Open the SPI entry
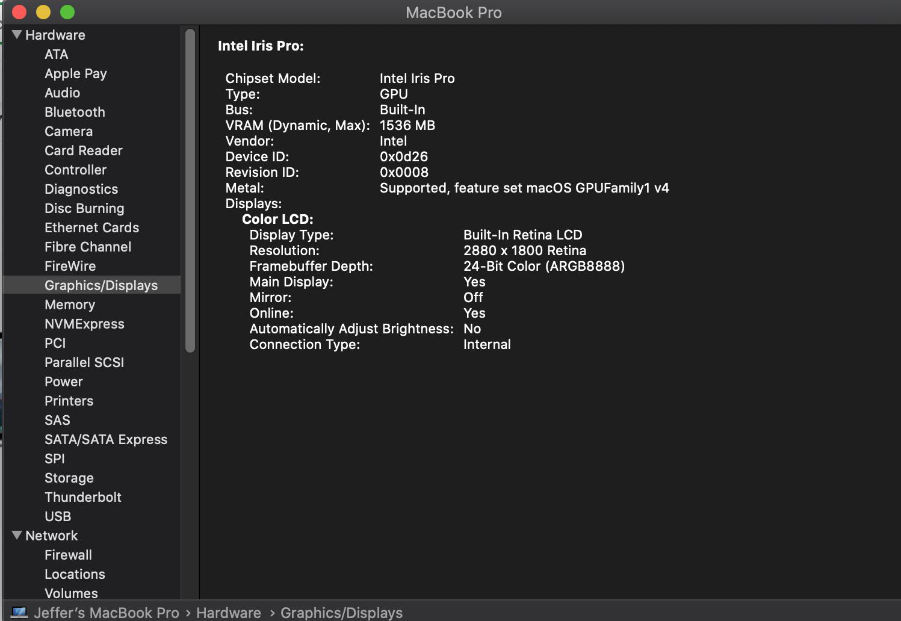This screenshot has width=901, height=621. coord(55,459)
